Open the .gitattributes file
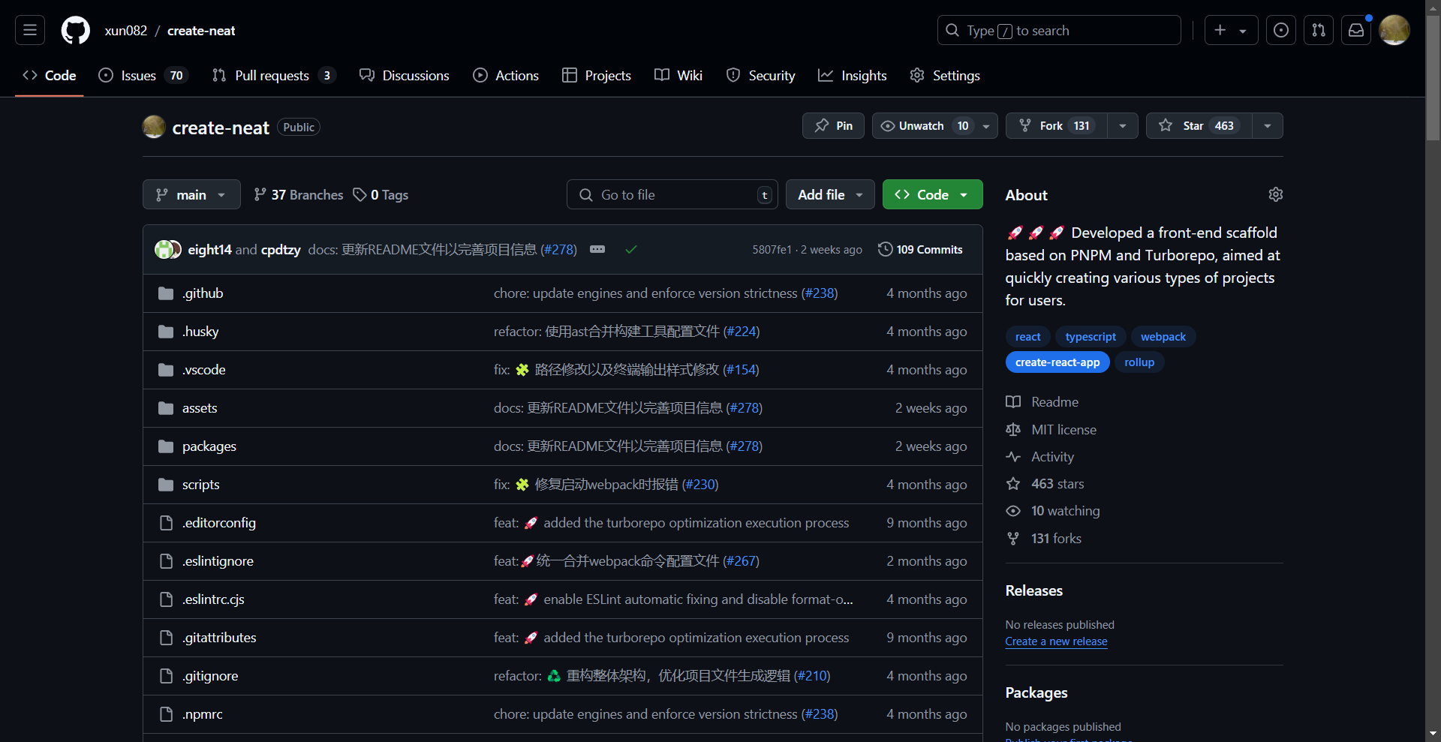Image resolution: width=1441 pixels, height=742 pixels. click(x=219, y=637)
